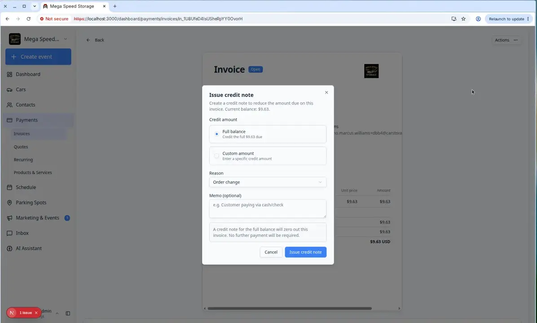Click the map pin icon beside Parking Spots

tap(9, 203)
